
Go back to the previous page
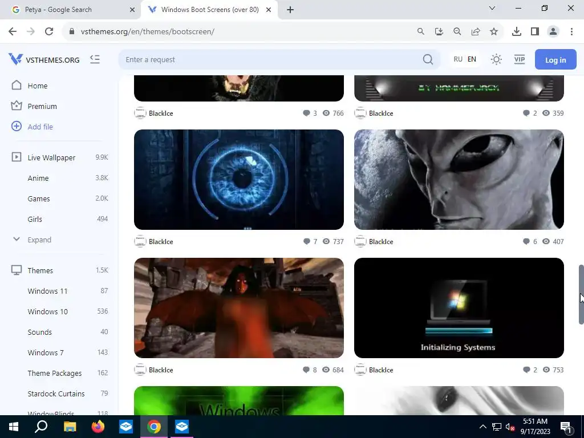coord(13,31)
